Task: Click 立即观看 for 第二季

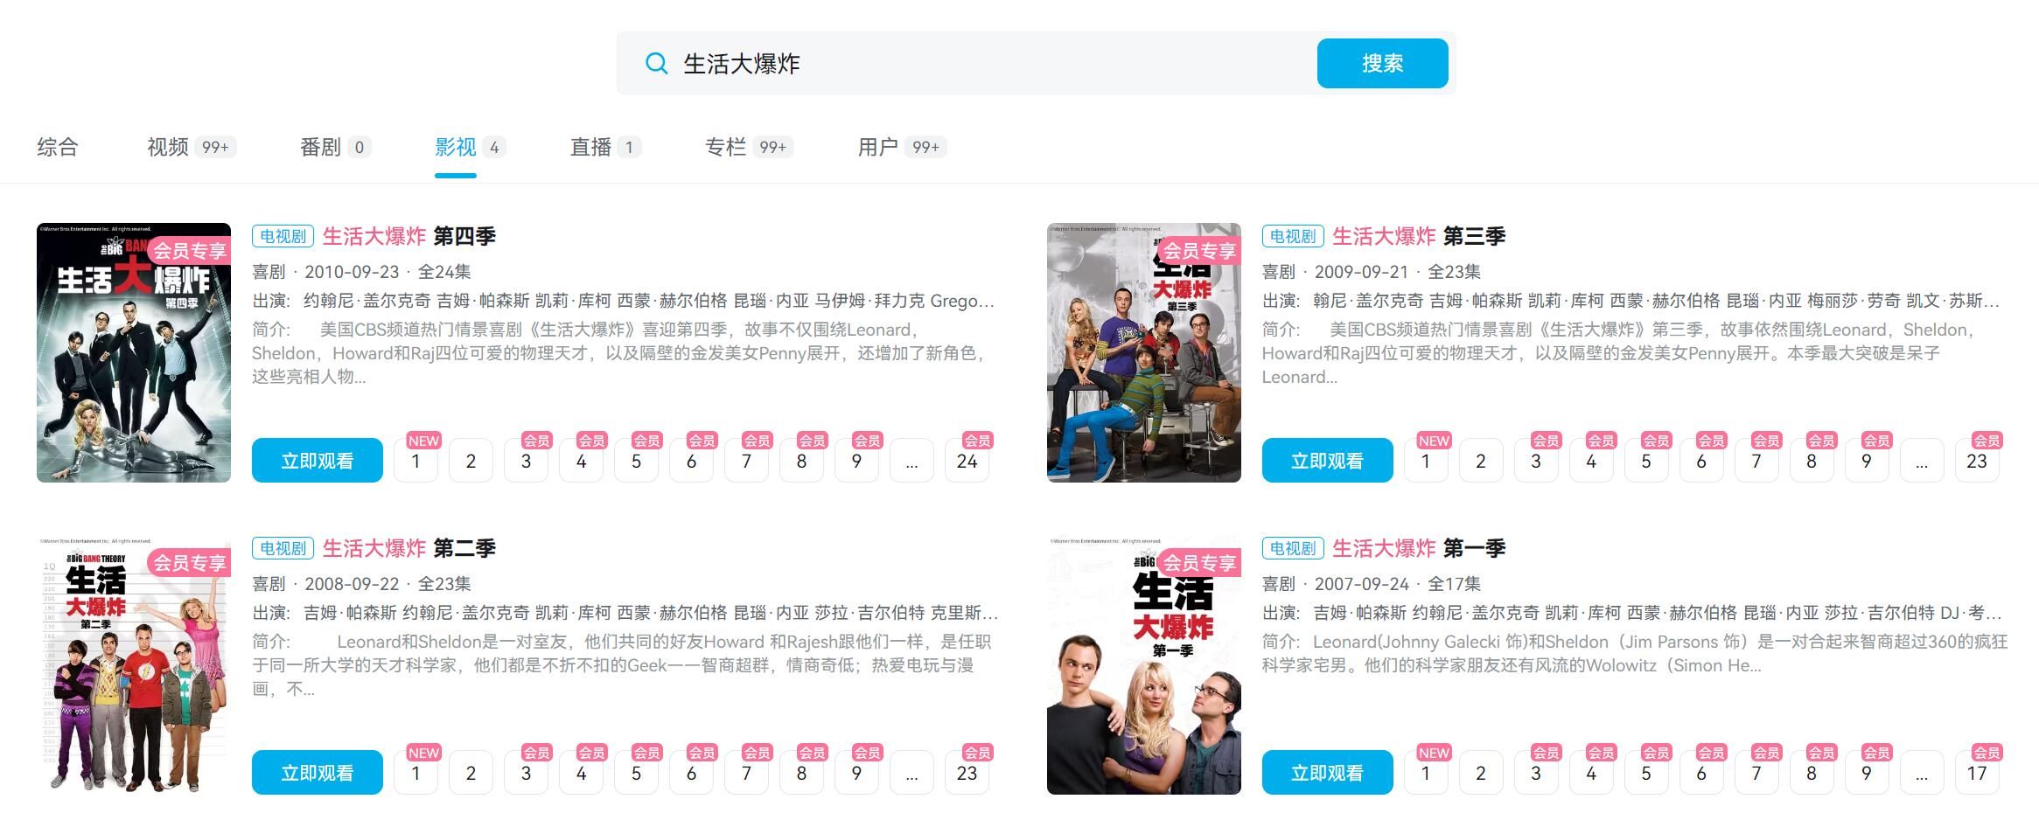Action: coord(318,772)
